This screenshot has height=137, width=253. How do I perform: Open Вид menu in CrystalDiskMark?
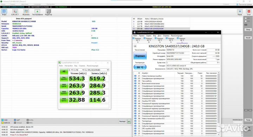[x=76, y=66]
